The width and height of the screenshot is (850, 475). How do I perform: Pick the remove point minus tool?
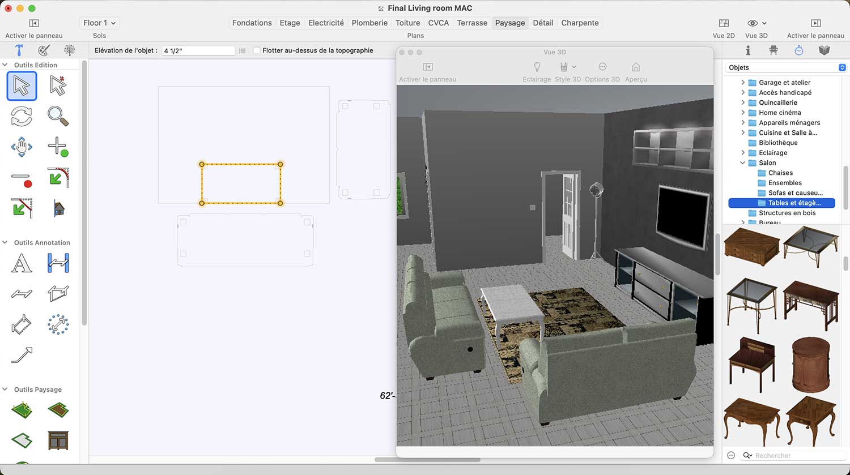22,179
